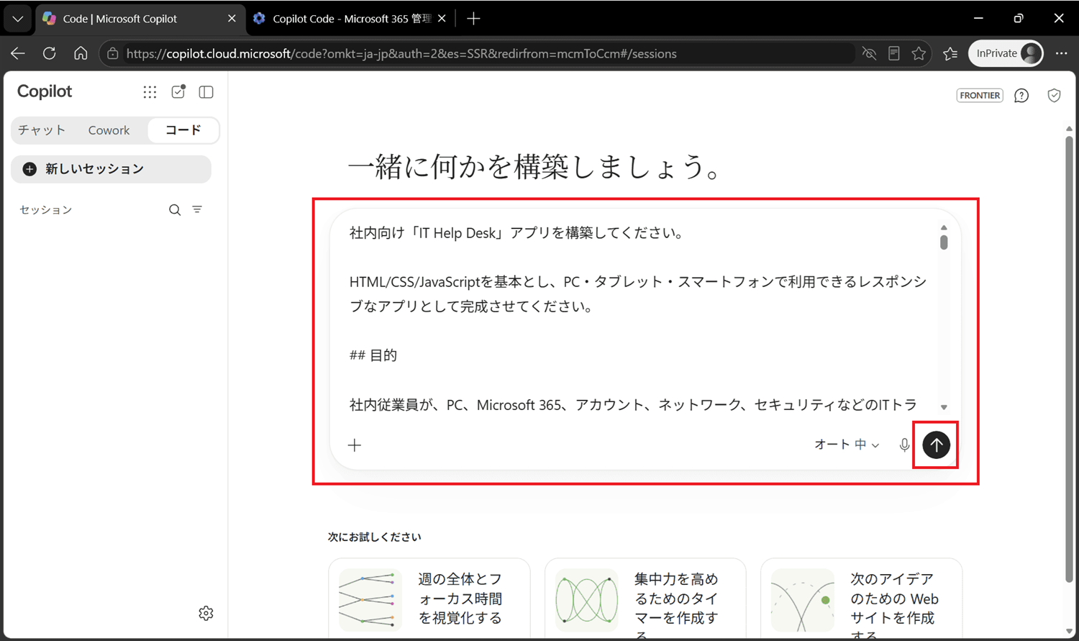1079x641 pixels.
Task: Open 集中力を高めるためのタイマー suggestion card
Action: point(645,599)
